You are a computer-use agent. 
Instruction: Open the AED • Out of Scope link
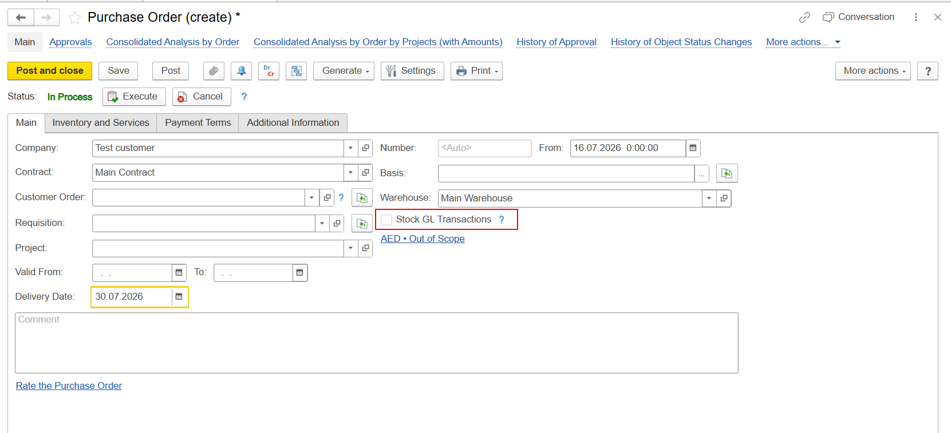423,239
